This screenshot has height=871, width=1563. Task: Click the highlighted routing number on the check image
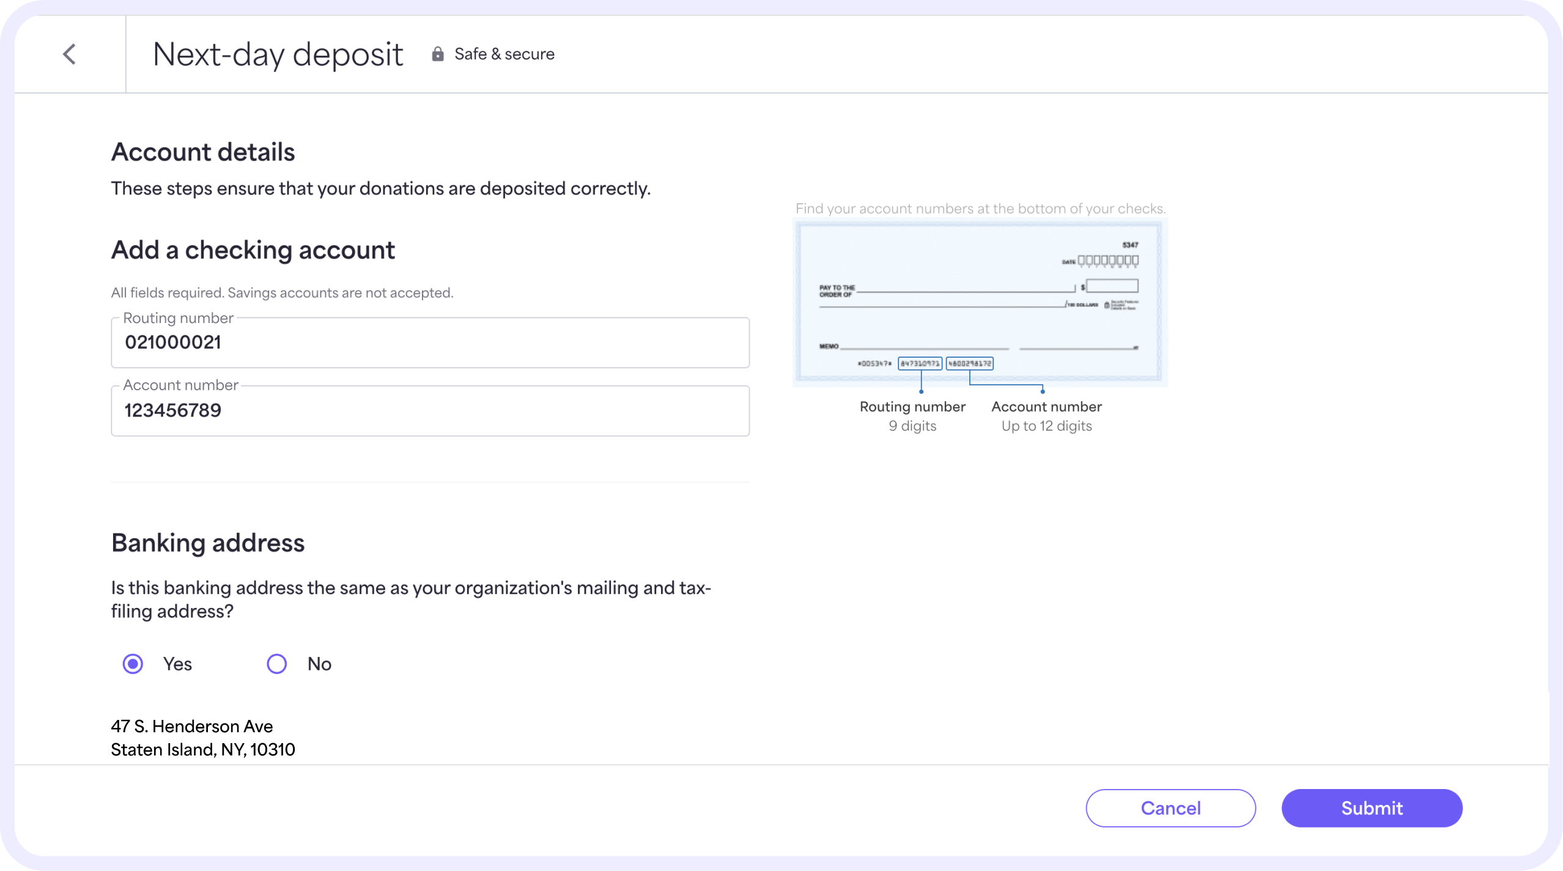coord(920,364)
